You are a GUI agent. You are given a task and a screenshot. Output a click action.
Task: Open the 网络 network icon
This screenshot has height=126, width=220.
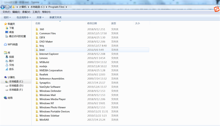click(6, 98)
